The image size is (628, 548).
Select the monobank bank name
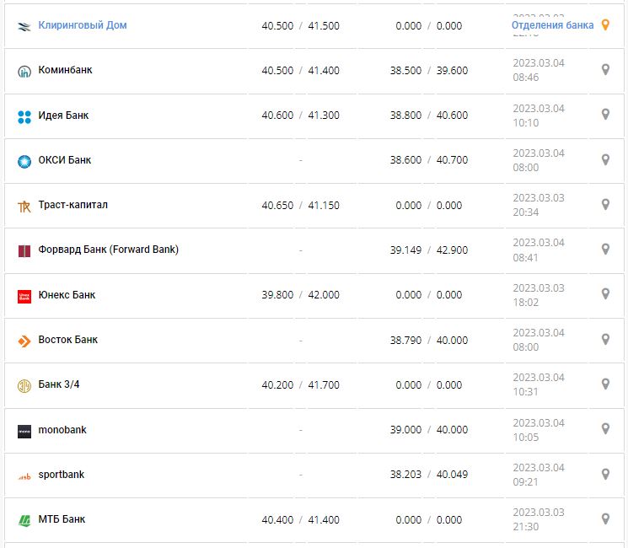(x=62, y=430)
